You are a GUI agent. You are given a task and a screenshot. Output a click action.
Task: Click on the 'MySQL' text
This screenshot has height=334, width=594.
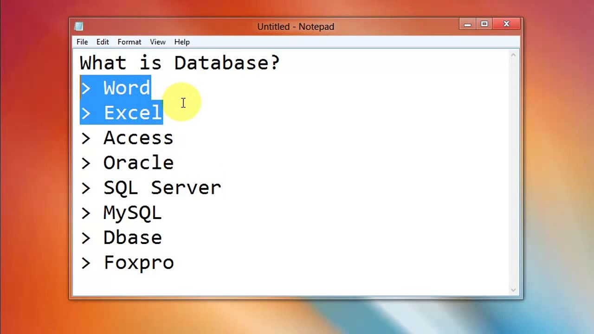[x=133, y=213]
